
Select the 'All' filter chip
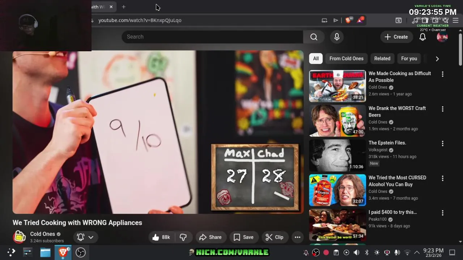coord(316,58)
